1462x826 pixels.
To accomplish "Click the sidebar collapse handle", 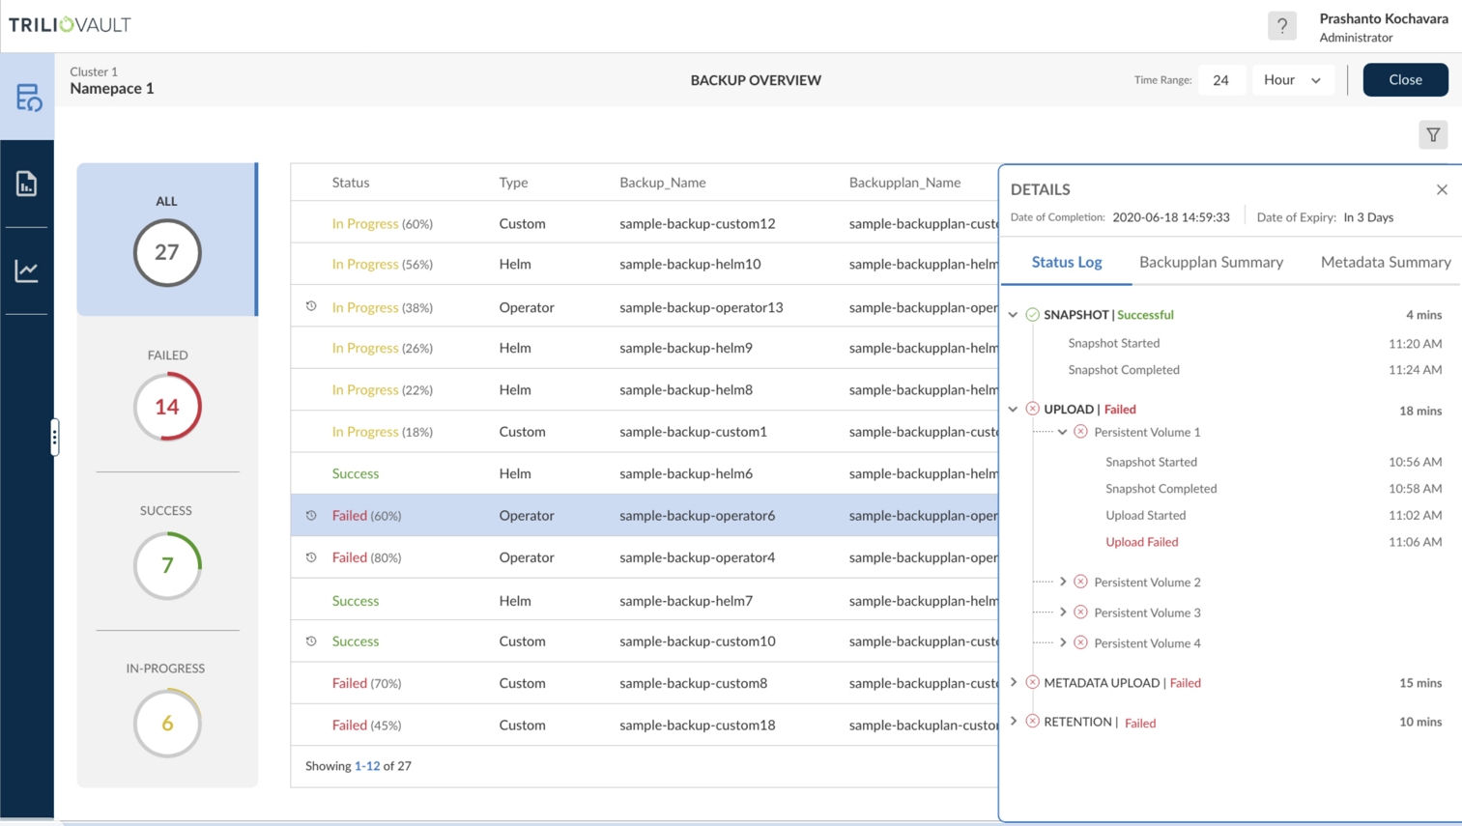I will 54,438.
